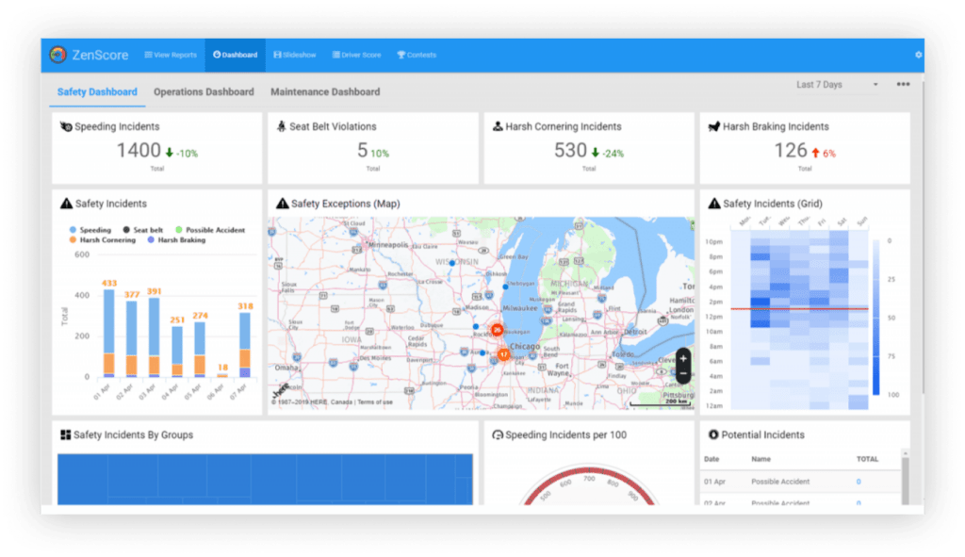The height and width of the screenshot is (557, 965).
Task: Open the Slideshow view
Action: click(295, 55)
